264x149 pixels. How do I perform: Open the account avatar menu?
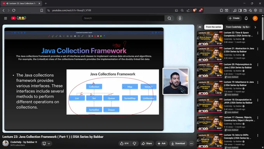[x=255, y=18]
